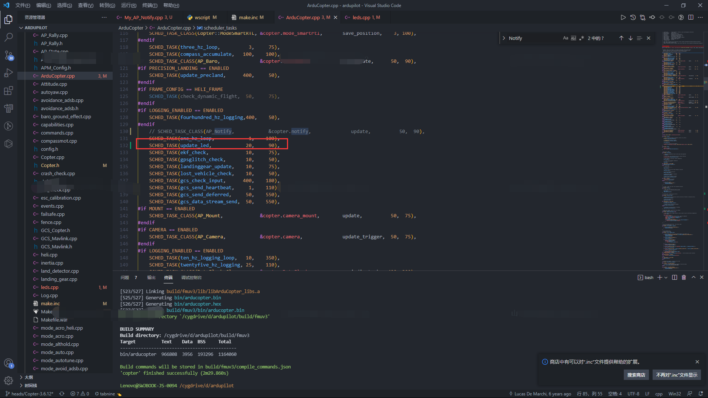Toggle file blame circle icon in editor toolbar

point(681,17)
